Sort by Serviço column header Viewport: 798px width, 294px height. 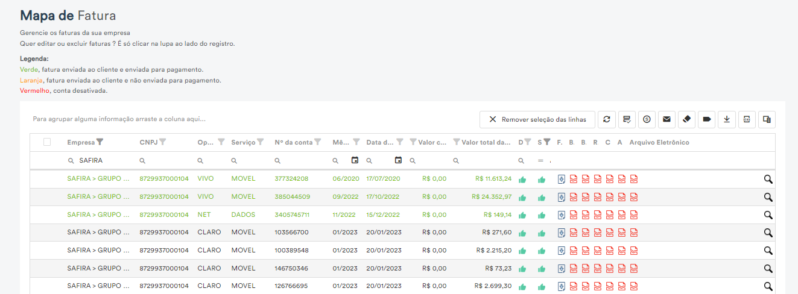pyautogui.click(x=244, y=143)
